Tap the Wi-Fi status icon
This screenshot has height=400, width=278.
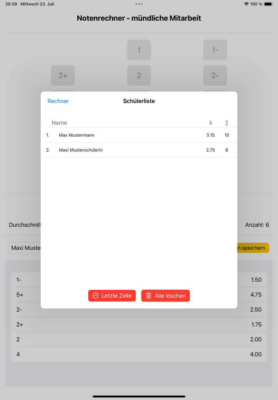coord(246,4)
